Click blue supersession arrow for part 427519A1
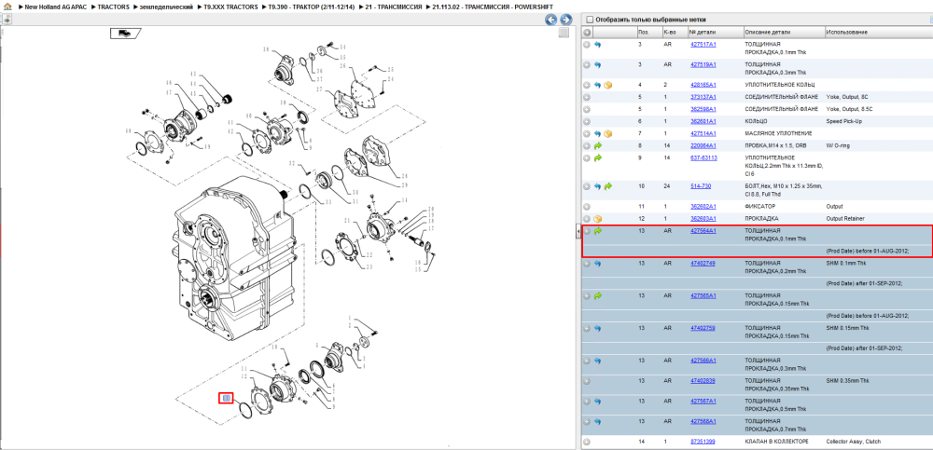Screen dimensions: 933x450 [597, 65]
